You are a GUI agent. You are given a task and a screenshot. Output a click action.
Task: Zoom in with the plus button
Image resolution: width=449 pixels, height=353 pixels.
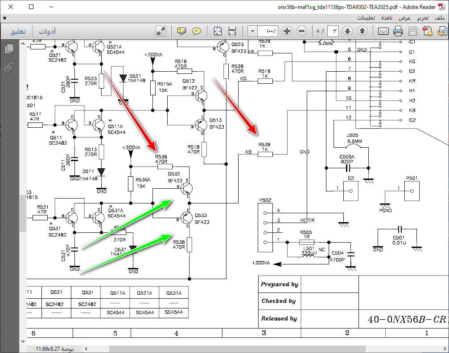[287, 31]
